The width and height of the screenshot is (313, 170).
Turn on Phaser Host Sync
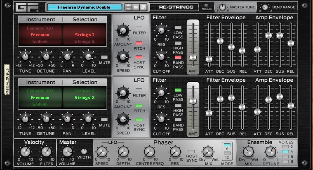(x=191, y=152)
